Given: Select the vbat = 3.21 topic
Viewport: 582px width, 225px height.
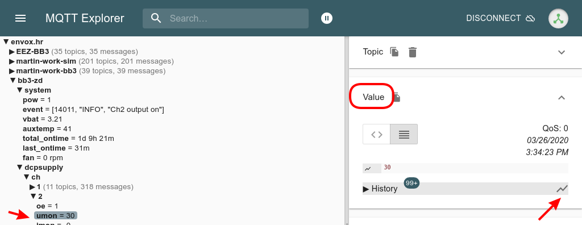Looking at the screenshot, I should (x=42, y=119).
